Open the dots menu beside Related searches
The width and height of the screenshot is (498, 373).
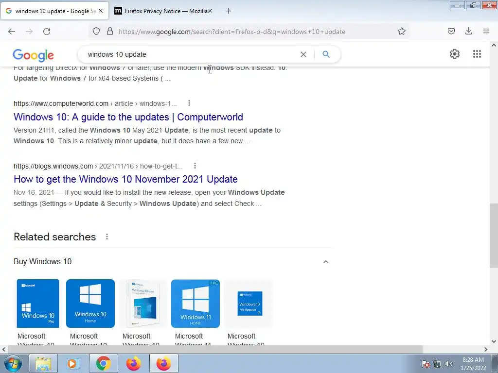pyautogui.click(x=107, y=237)
